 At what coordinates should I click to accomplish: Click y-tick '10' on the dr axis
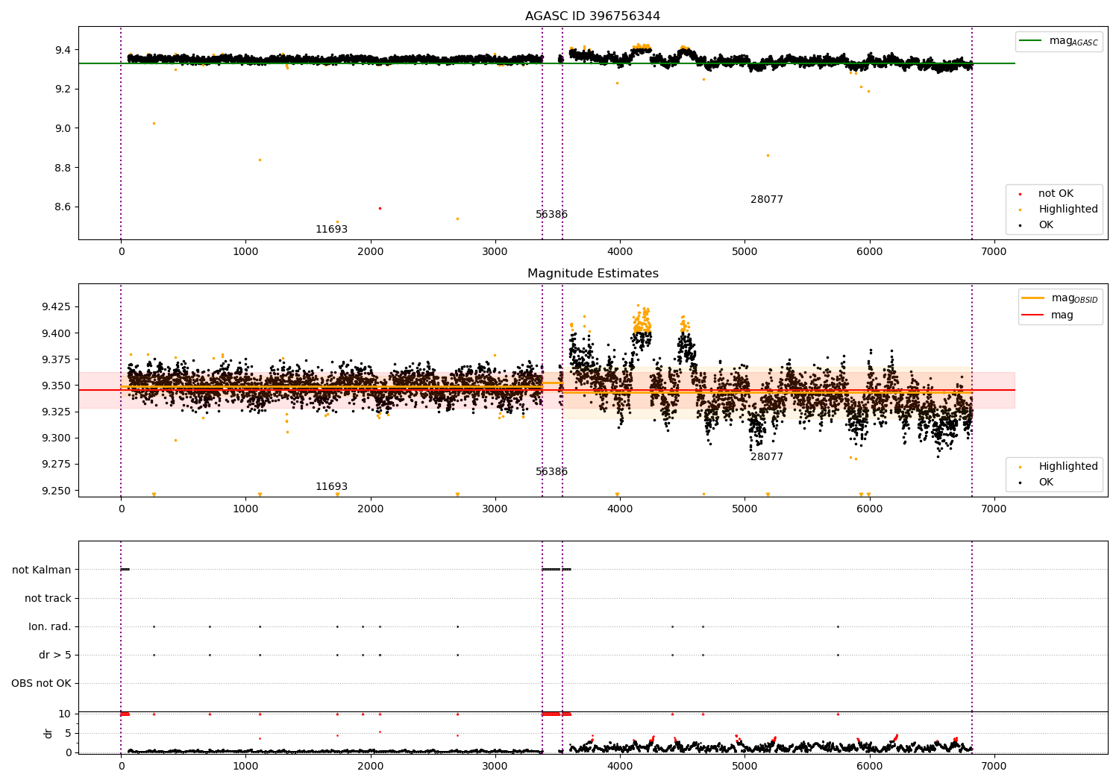coord(65,714)
